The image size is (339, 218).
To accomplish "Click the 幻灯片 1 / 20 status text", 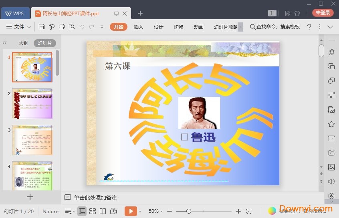I will click(x=19, y=211).
